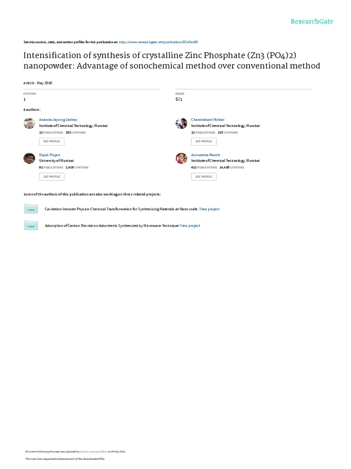Open Aniruddha Pandit's author name link
Image resolution: width=351 pixels, height=469 pixels.
click(x=205, y=155)
